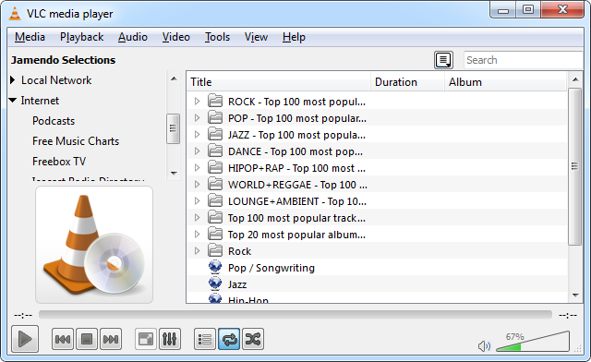Stop playback with the square button
This screenshot has width=591, height=362.
87,339
